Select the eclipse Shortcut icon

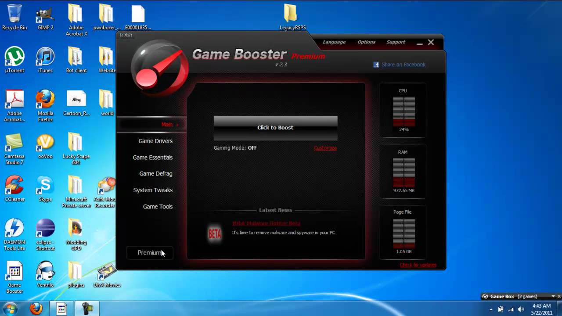[x=45, y=235]
